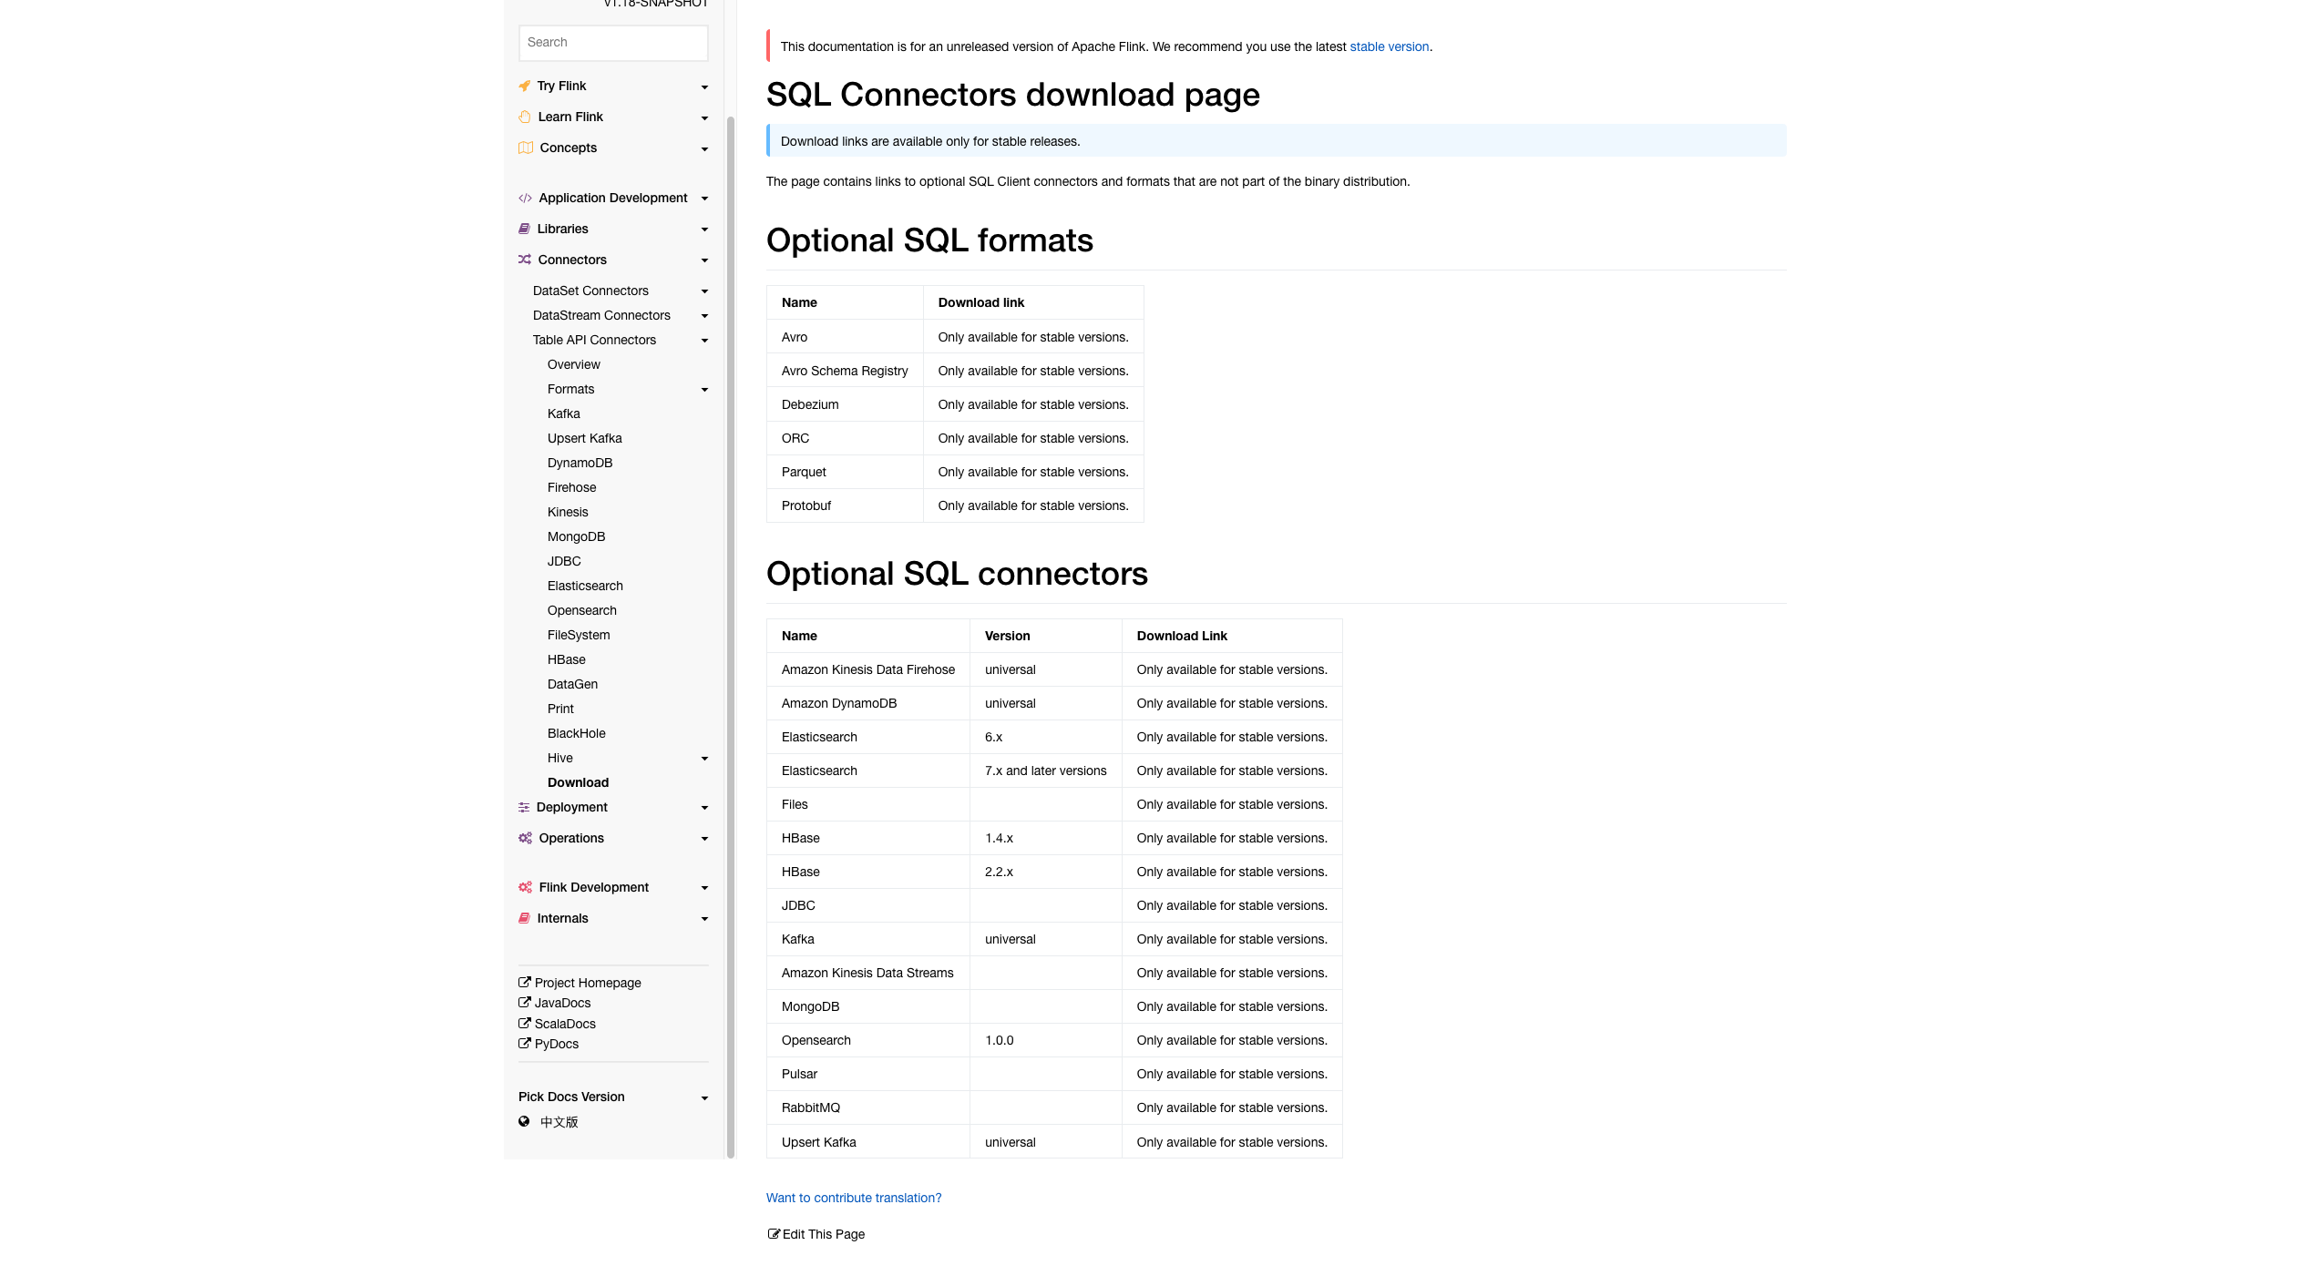Expand the Formats submenu arrow

(704, 390)
